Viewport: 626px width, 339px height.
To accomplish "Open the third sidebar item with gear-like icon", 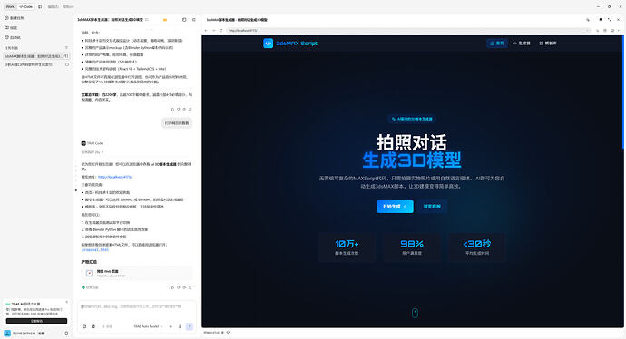I will pos(13,37).
